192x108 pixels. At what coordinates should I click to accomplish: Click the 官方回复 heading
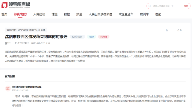point(10,76)
